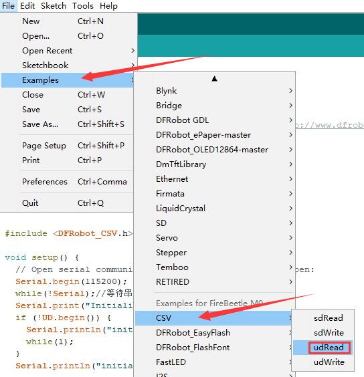Open Servo examples submenu
This screenshot has height=377, width=364.
coord(214,238)
